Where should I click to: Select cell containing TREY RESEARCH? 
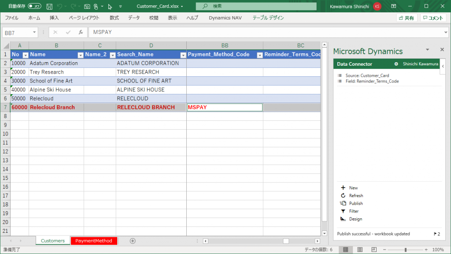[152, 72]
